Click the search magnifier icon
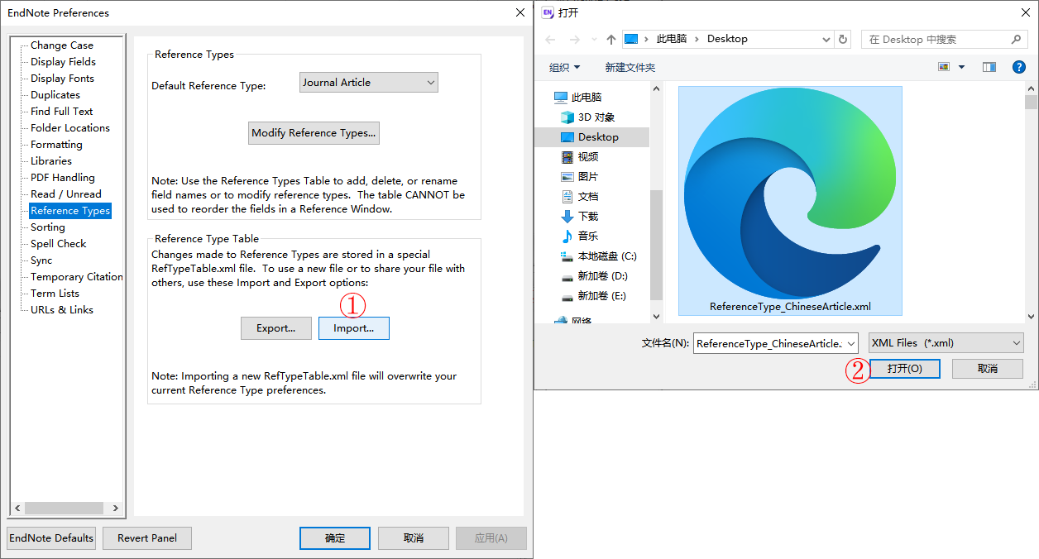 [x=1017, y=40]
